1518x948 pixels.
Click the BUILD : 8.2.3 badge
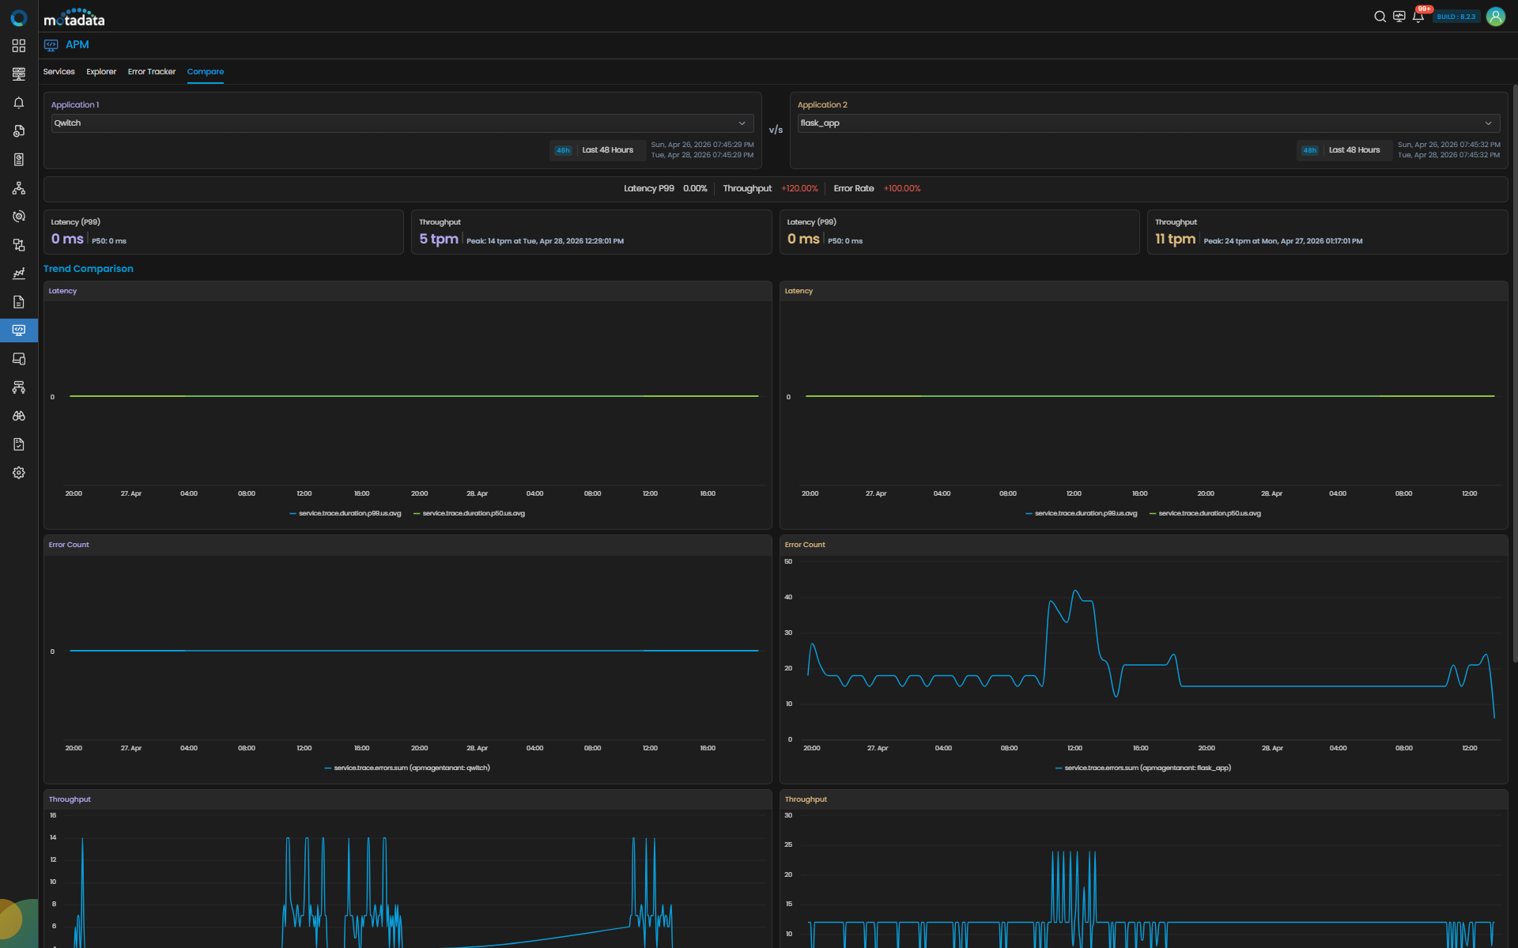pos(1456,17)
